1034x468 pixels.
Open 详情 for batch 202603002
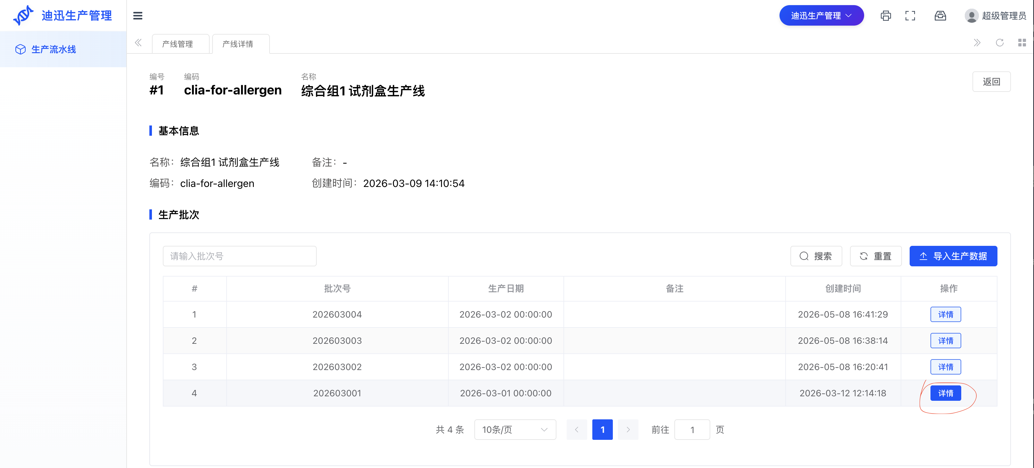[x=945, y=367]
